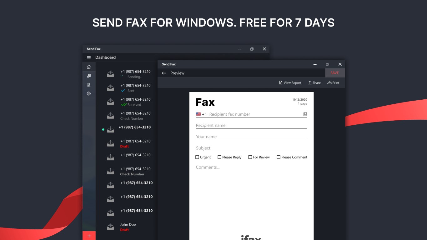Open the fax history icon in sidebar
The width and height of the screenshot is (427, 240).
[x=89, y=76]
